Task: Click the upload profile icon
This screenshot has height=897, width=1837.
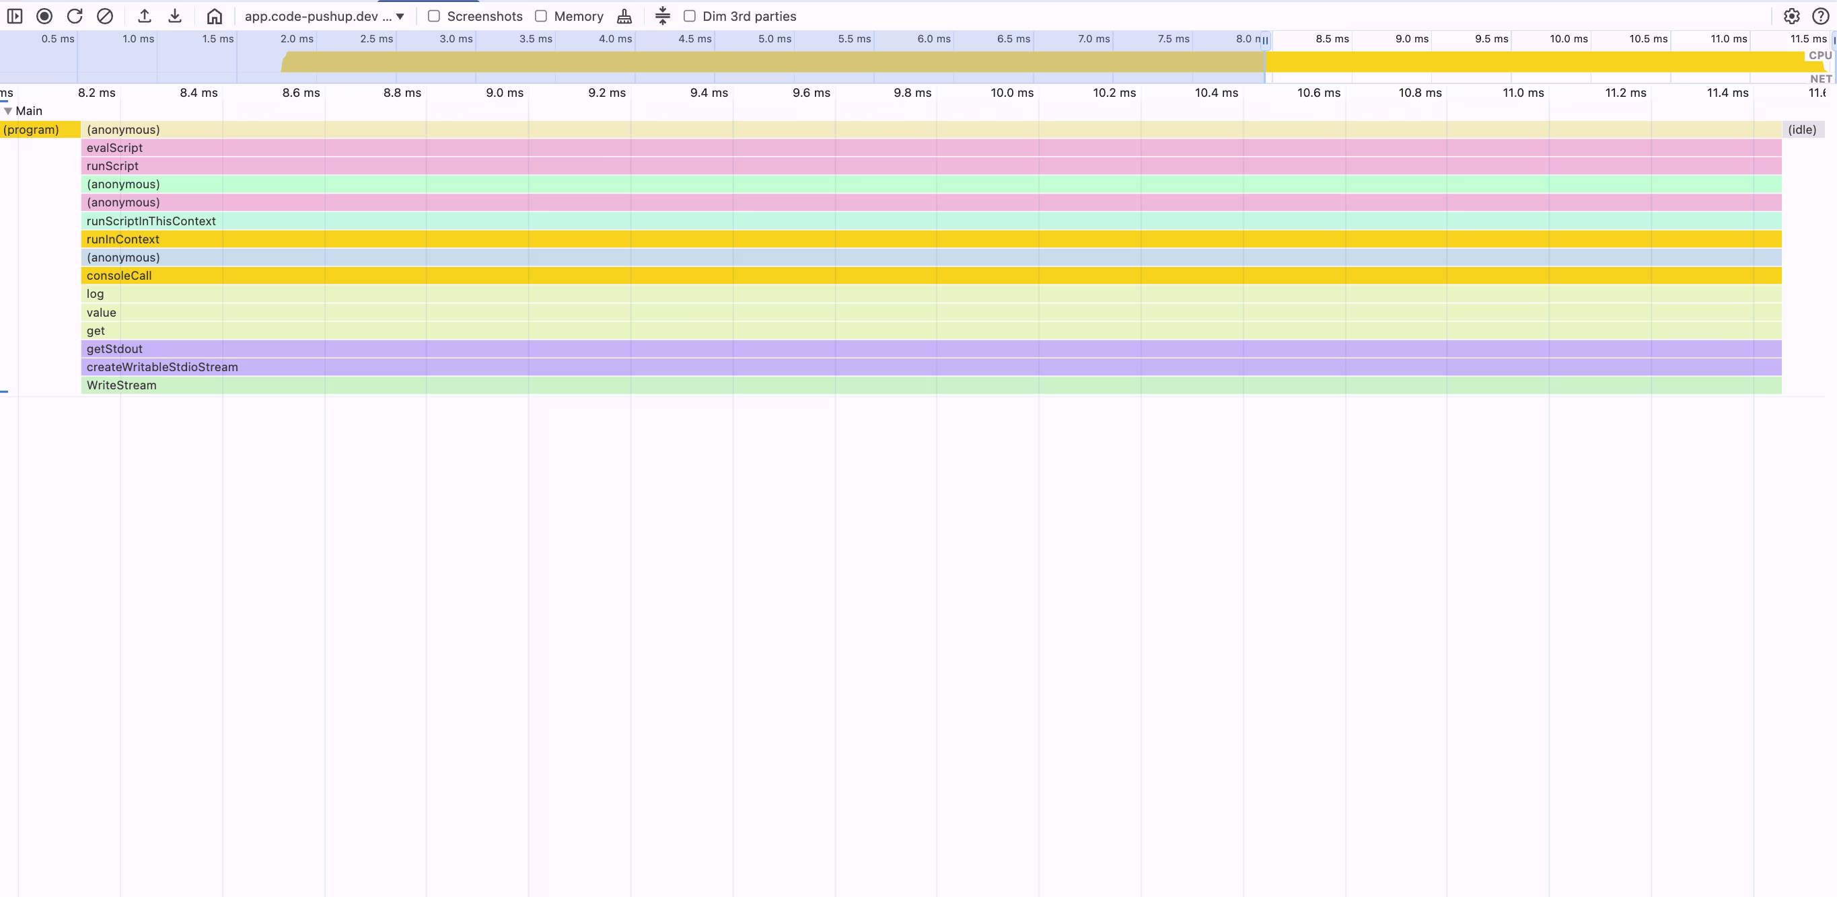Action: click(x=144, y=15)
